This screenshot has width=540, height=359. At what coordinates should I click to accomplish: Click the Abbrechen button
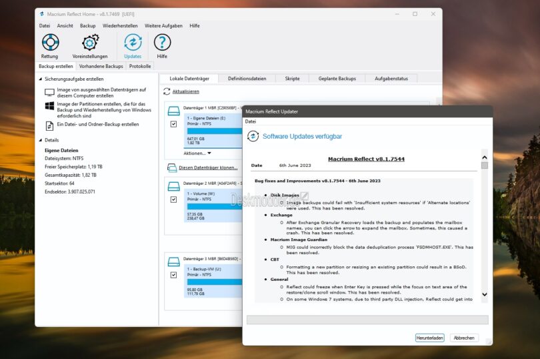click(x=464, y=338)
